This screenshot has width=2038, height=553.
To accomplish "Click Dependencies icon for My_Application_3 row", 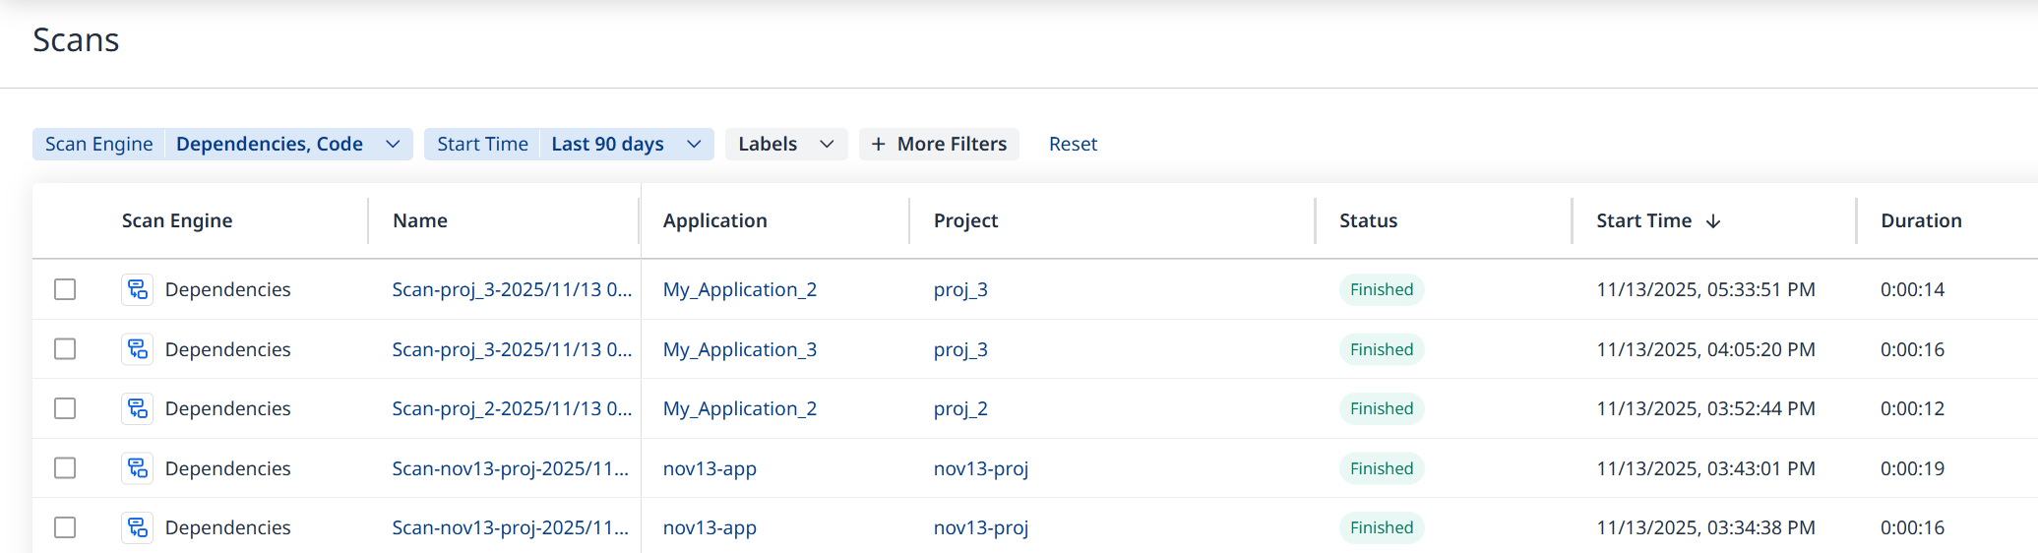I will [137, 349].
